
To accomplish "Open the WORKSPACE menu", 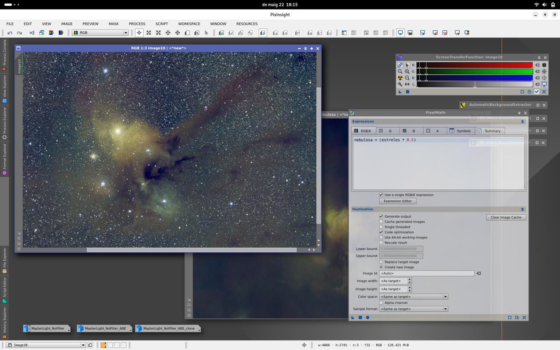I will (189, 24).
